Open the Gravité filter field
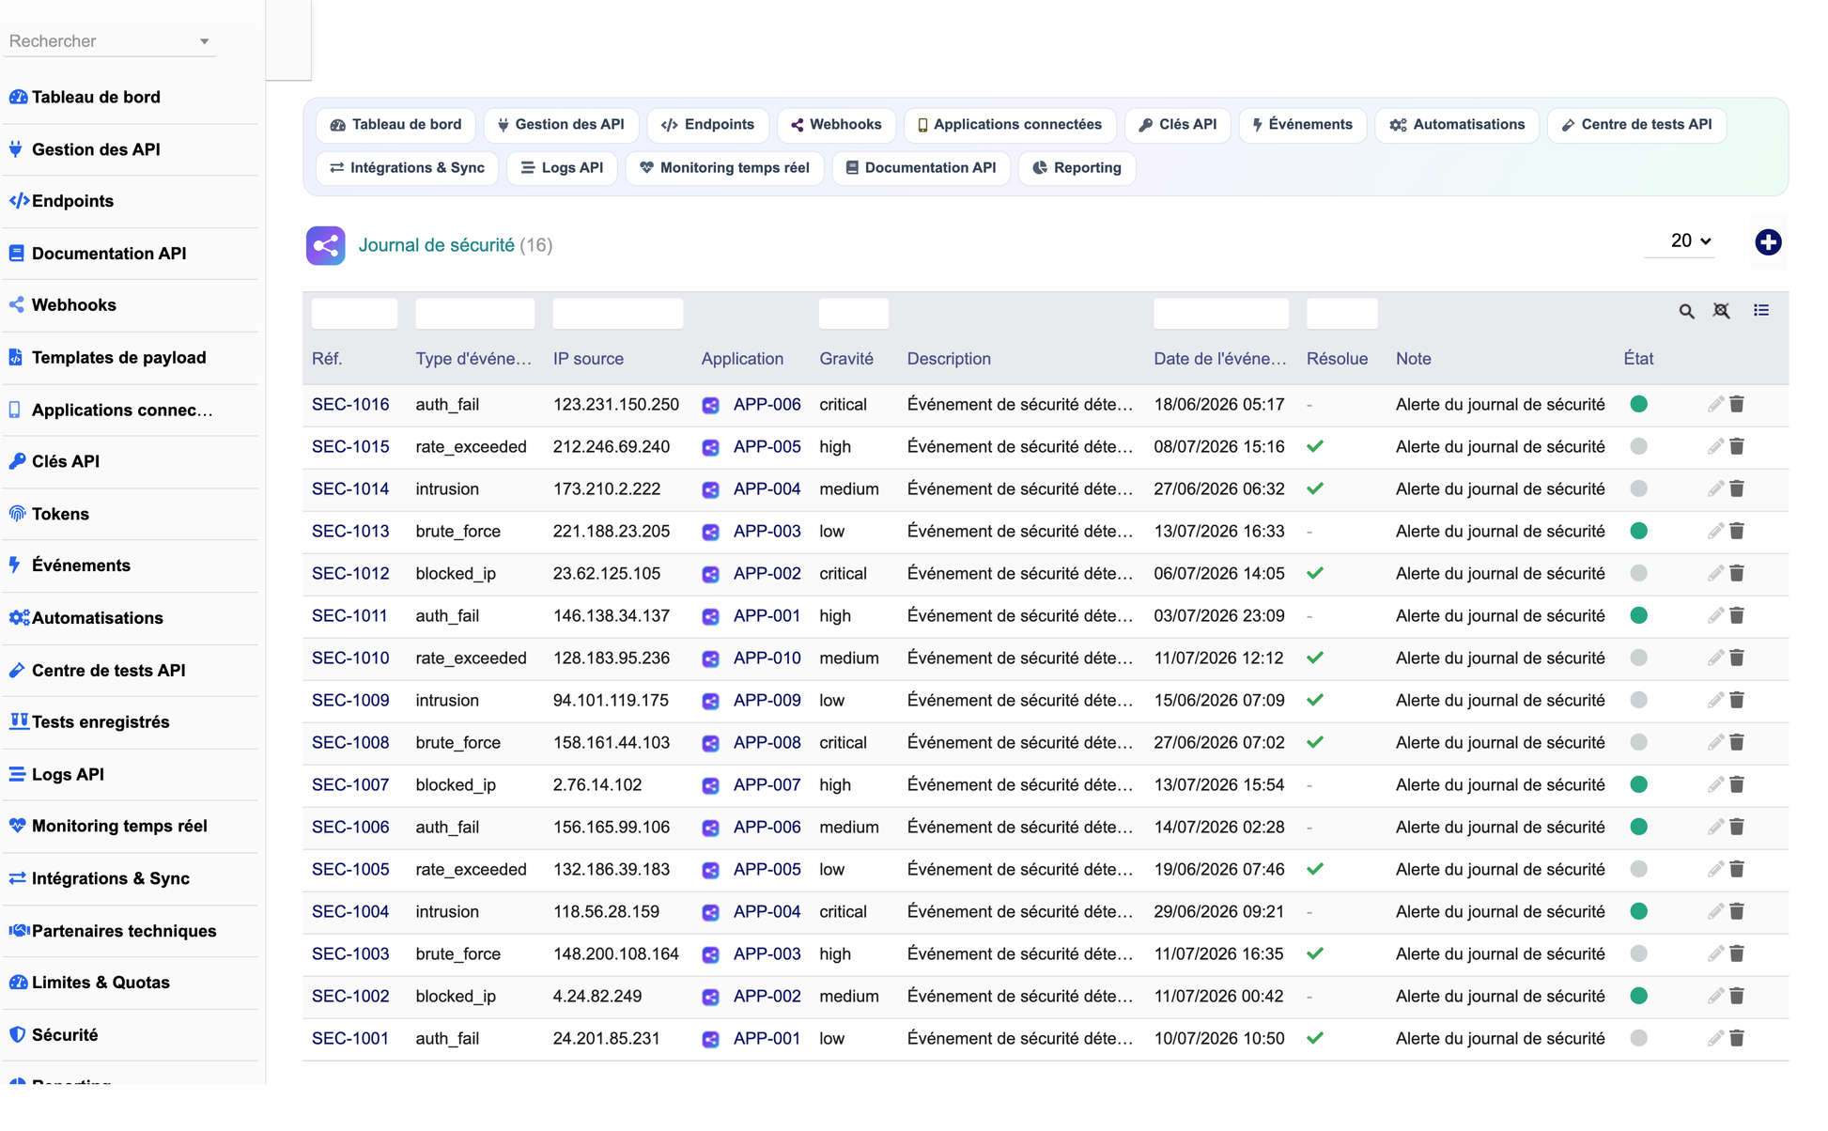The height and width of the screenshot is (1131, 1828). (x=853, y=313)
